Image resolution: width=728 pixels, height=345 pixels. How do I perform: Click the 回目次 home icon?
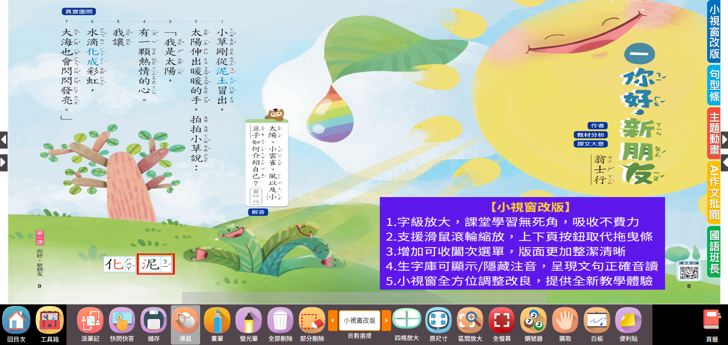[16, 320]
